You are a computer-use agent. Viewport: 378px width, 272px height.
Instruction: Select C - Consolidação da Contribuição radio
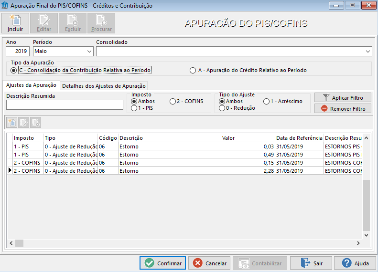tap(14, 70)
